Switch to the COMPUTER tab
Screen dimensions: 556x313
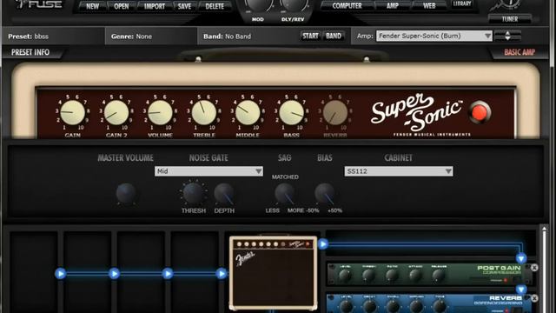[x=347, y=6]
